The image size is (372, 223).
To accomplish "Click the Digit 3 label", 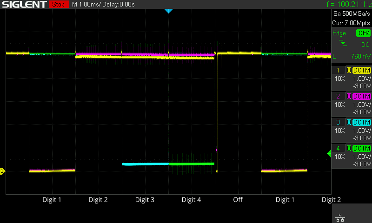I will [145, 200].
